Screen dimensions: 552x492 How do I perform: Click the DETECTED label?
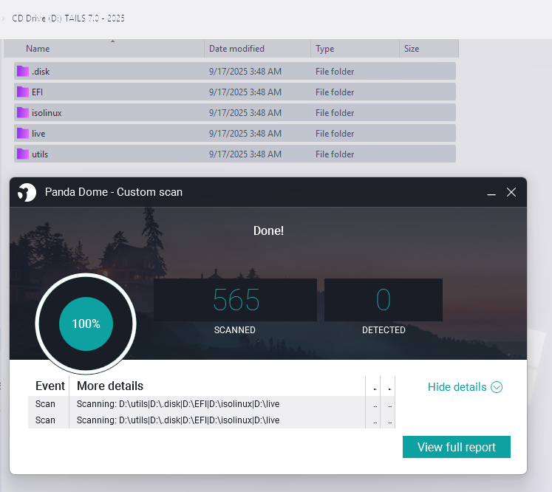(384, 330)
